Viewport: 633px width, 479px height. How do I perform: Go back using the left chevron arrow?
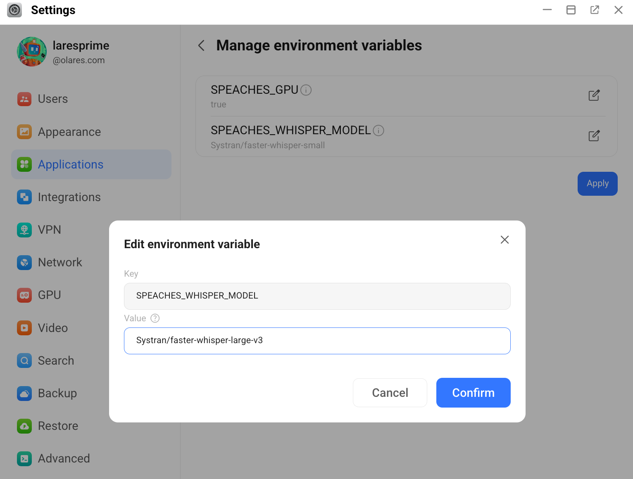[202, 45]
